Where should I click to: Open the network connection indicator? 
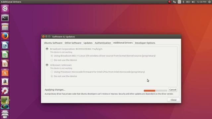coord(175,2)
